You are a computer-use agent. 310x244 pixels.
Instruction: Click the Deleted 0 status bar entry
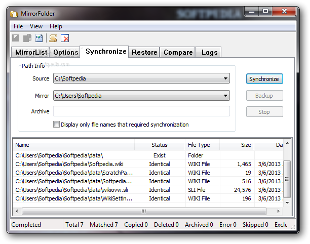pos(166,225)
